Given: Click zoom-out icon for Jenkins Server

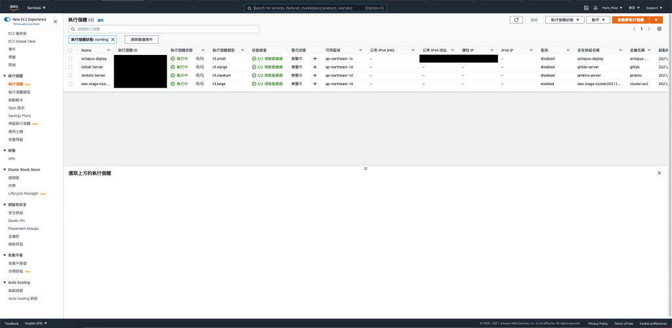Looking at the screenshot, I should 202,75.
